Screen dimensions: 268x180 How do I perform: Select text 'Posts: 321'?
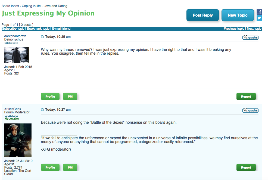pyautogui.click(x=12, y=73)
